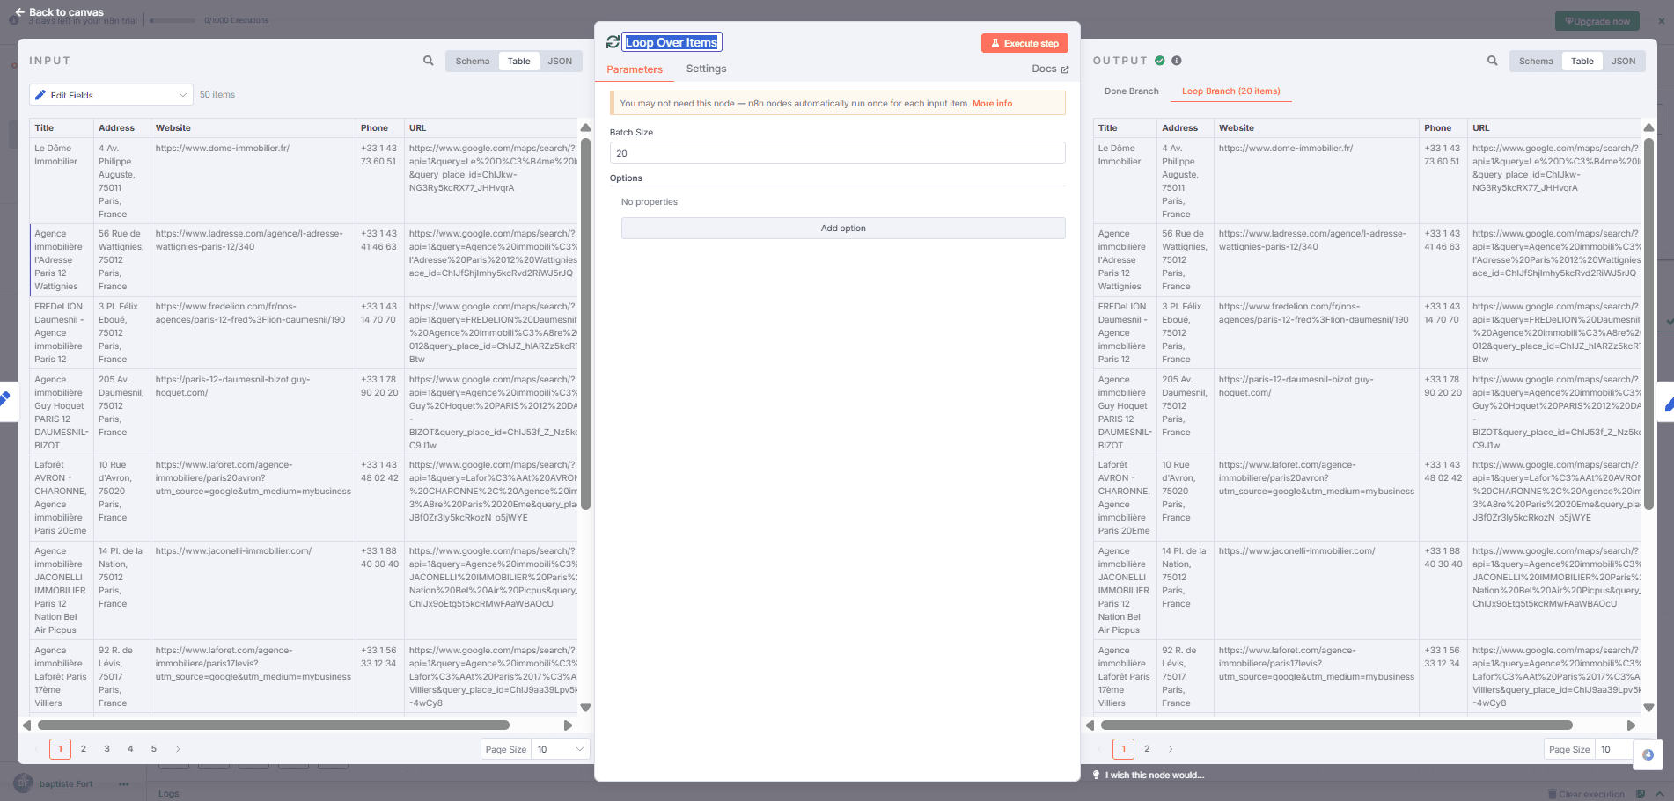The image size is (1674, 801).
Task: Click the Back to canvas arrow
Action: tap(19, 12)
